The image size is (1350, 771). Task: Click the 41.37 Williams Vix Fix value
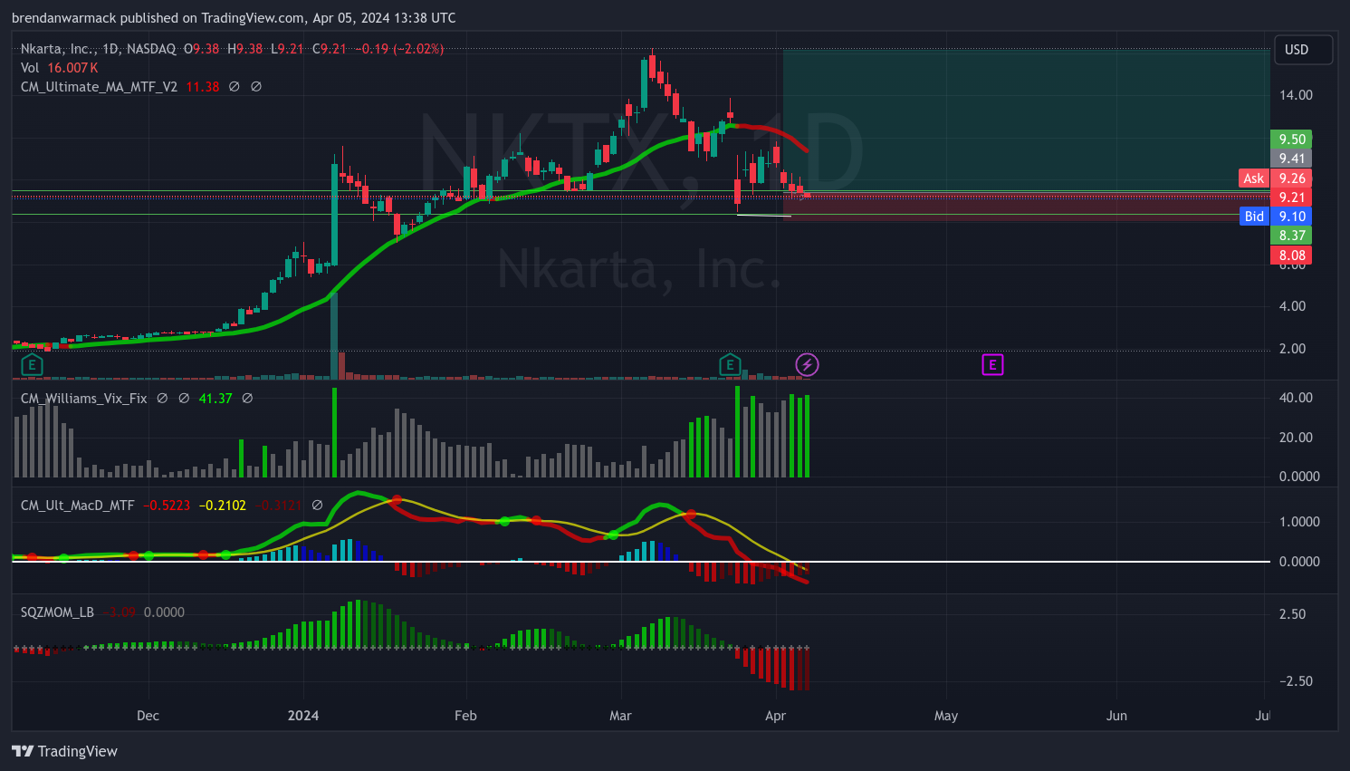[x=215, y=399]
